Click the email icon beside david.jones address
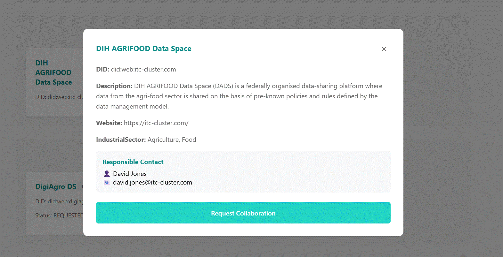Viewport: 503px width, 257px height. tap(107, 182)
